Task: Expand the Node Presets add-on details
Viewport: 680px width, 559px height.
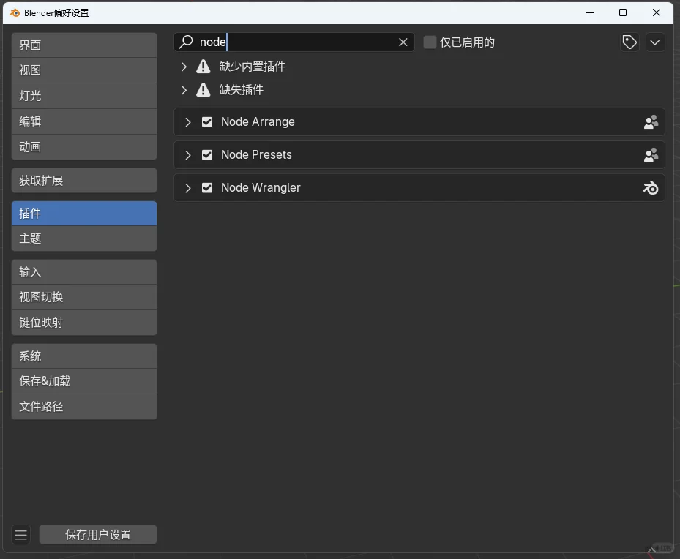Action: pyautogui.click(x=187, y=154)
